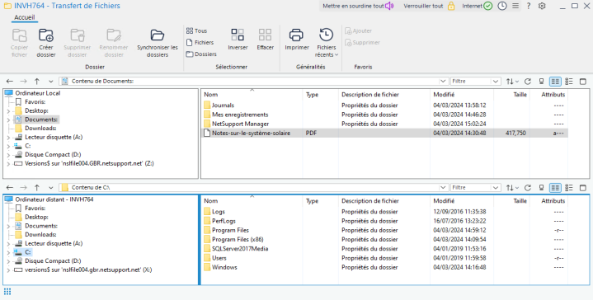Image resolution: width=593 pixels, height=300 pixels.
Task: Maximize the remote pane view
Action: (x=583, y=188)
